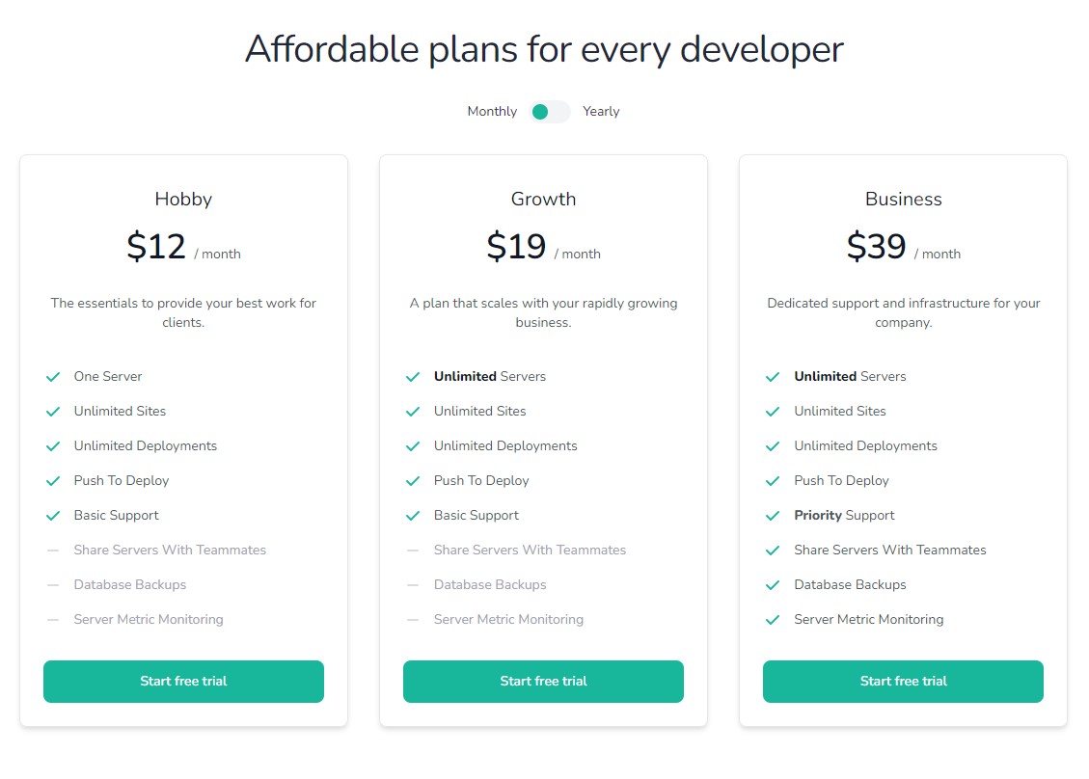Viewport: 1089px width, 779px height.
Task: Click the Server Metric Monitoring checkmark under Business
Action: click(774, 619)
